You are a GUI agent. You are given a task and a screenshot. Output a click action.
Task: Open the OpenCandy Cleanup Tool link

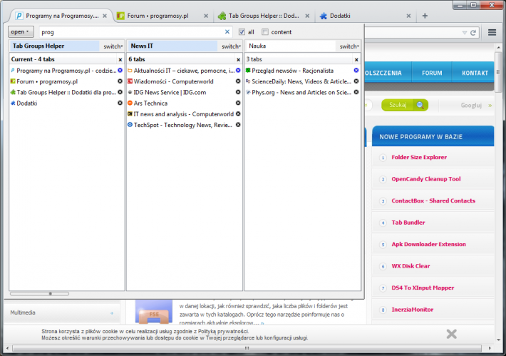[426, 179]
